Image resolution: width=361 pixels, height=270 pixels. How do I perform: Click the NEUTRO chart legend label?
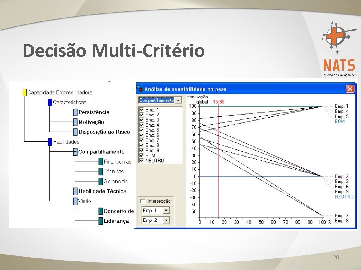tap(344, 197)
